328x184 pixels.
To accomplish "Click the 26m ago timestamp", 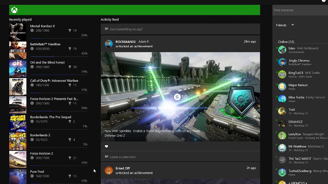I will 250,42.
